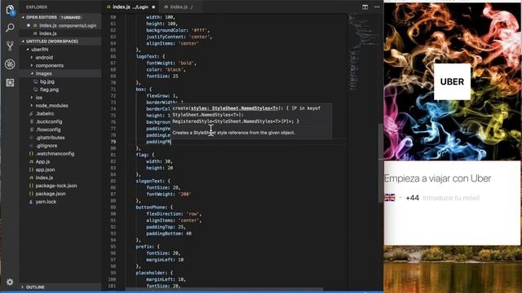The image size is (522, 293).
Task: Click line number 90 in gutter
Action: click(x=113, y=214)
